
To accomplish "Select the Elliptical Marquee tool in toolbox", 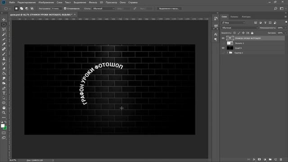I will pos(4,24).
